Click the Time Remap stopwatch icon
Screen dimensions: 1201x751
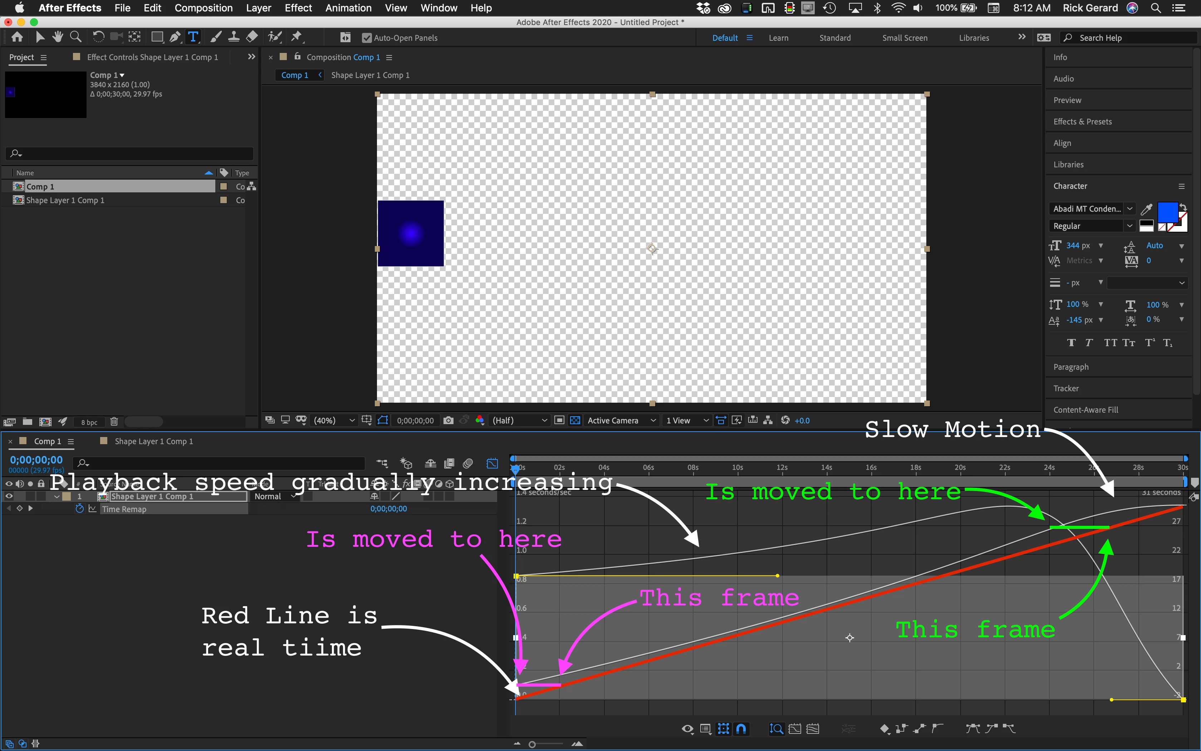click(79, 509)
